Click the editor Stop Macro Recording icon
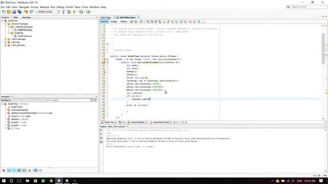The width and height of the screenshot is (328, 184). (x=194, y=21)
